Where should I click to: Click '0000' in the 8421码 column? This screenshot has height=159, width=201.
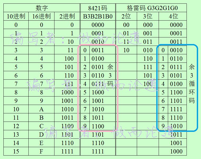point(98,25)
